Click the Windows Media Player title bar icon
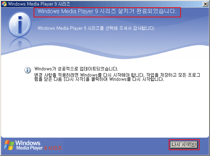The height and width of the screenshot is (156, 210). [4, 4]
